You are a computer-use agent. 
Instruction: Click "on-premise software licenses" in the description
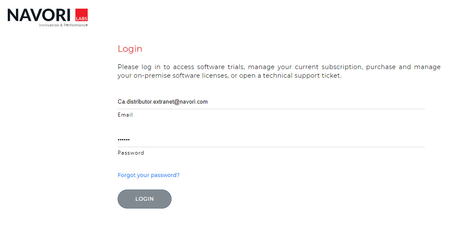tap(176, 76)
